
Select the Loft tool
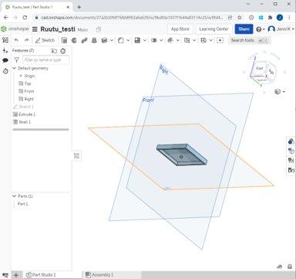(x=94, y=40)
